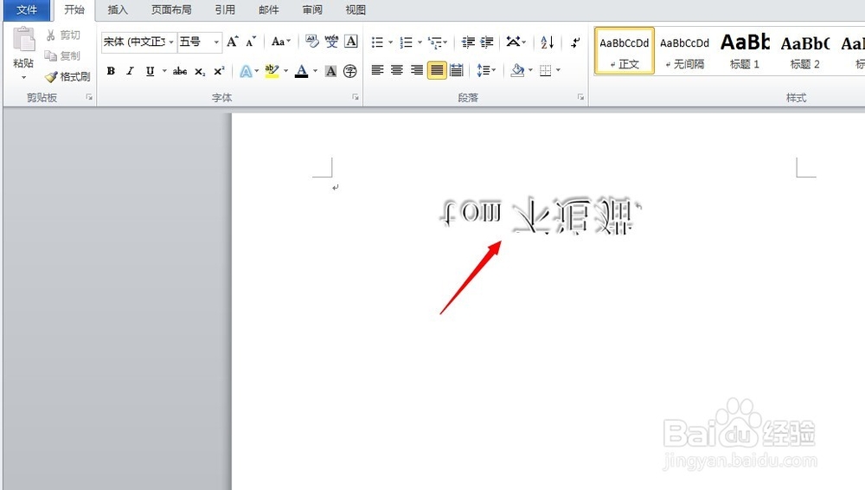The image size is (865, 490).
Task: Show or hide paragraph marks
Action: pos(575,42)
